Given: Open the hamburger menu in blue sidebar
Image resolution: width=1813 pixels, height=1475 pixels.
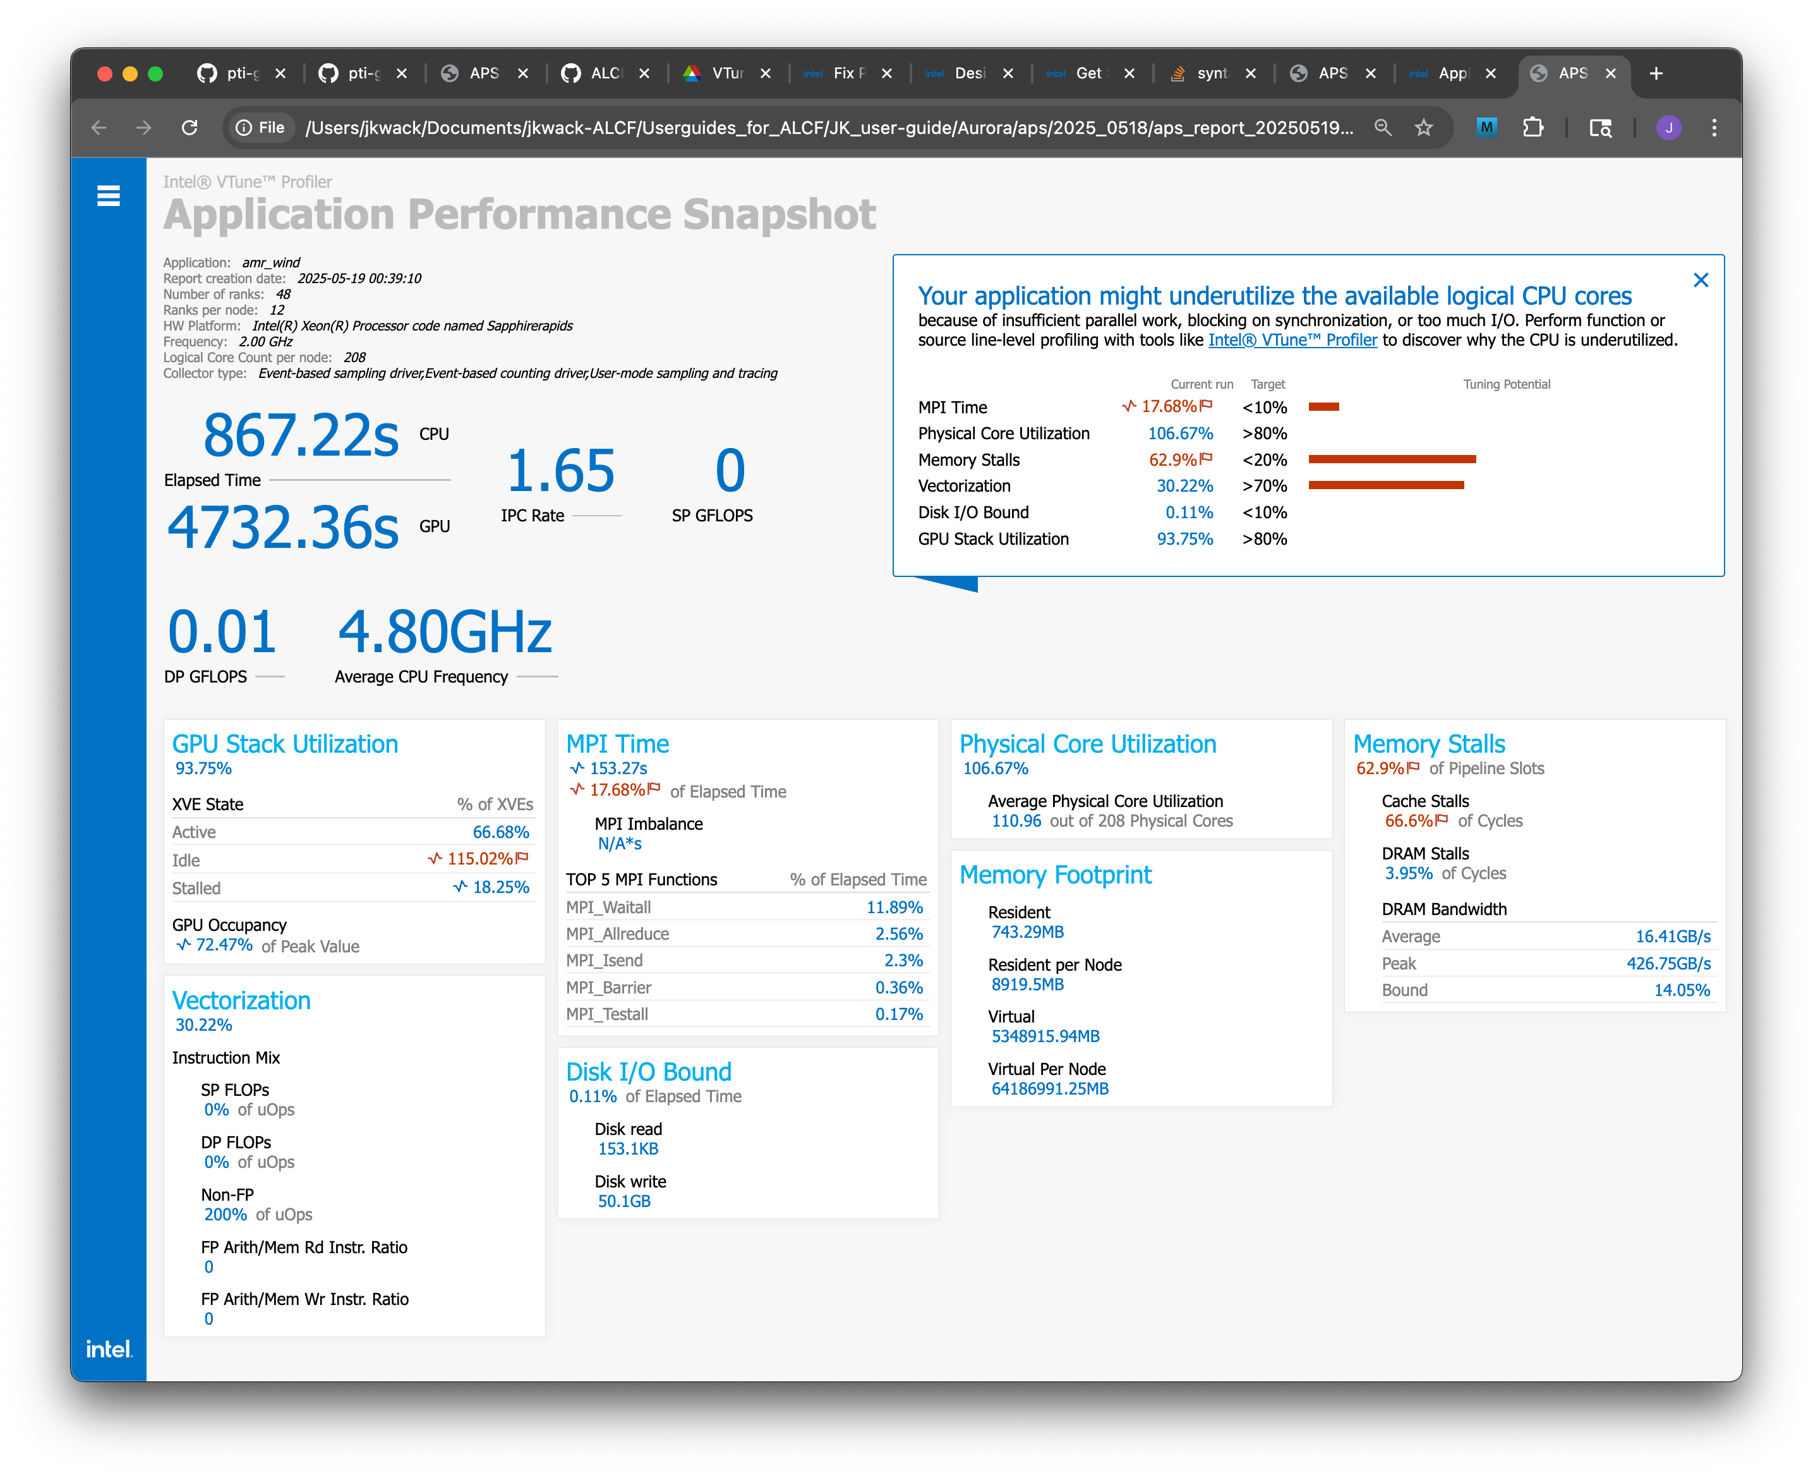Looking at the screenshot, I should tap(108, 197).
